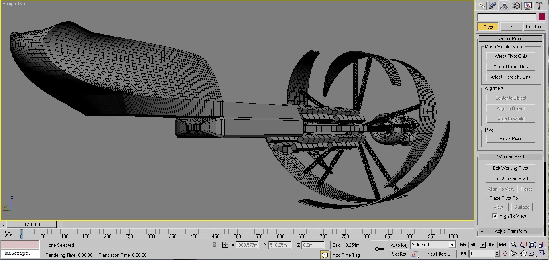Click the Maximize Viewport toggle icon
Screen dimensions: 549x260
[x=542, y=254]
